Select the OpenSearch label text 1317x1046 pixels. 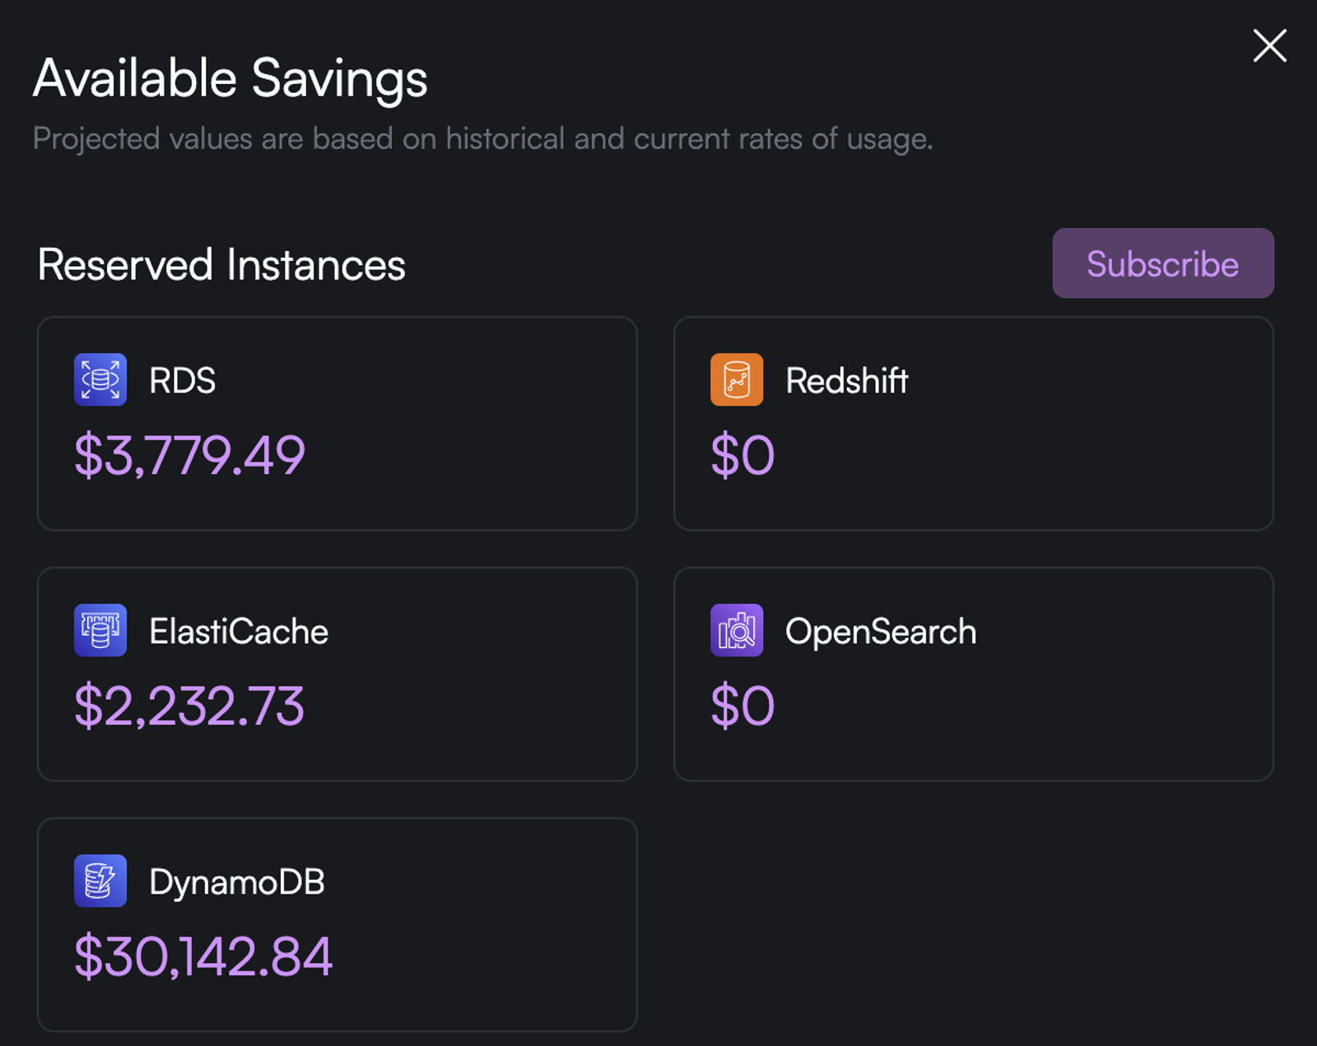click(x=881, y=632)
